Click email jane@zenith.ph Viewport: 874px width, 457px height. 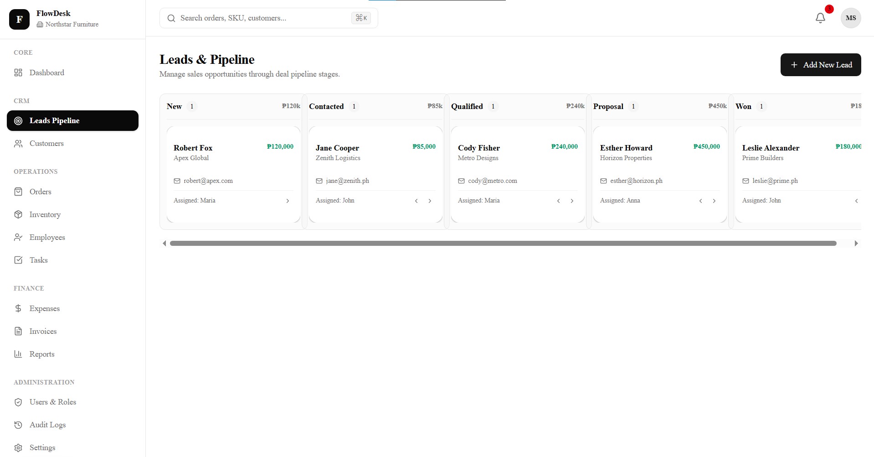[347, 181]
